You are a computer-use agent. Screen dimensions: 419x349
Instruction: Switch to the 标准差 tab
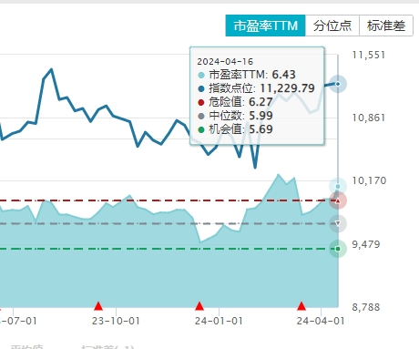point(386,26)
